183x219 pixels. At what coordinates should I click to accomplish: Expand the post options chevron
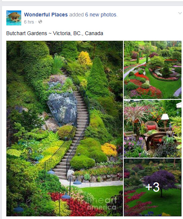click(x=180, y=13)
